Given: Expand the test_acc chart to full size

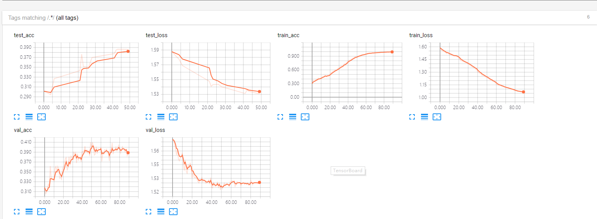Looking at the screenshot, I should pos(17,116).
